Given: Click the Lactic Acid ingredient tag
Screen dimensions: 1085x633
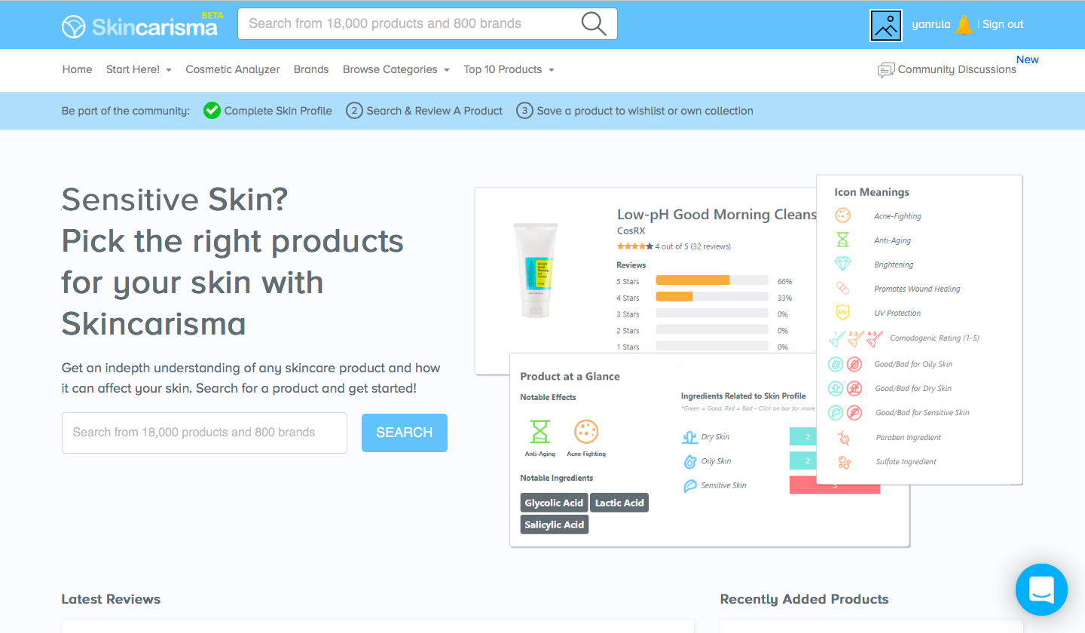Looking at the screenshot, I should pos(619,503).
